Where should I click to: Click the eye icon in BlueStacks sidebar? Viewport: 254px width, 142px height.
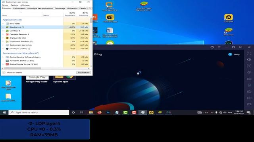tap(249, 73)
